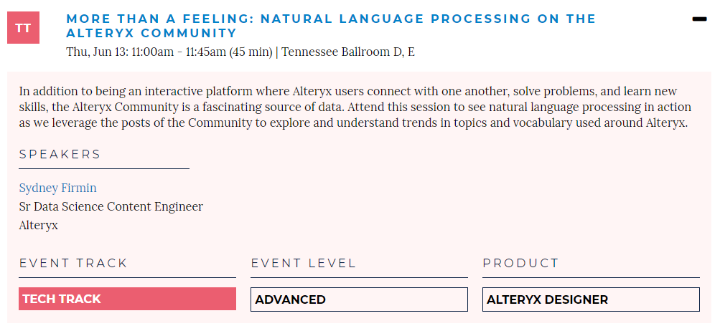The width and height of the screenshot is (720, 331).
Task: Collapse the session details with minus icon
Action: (x=699, y=19)
